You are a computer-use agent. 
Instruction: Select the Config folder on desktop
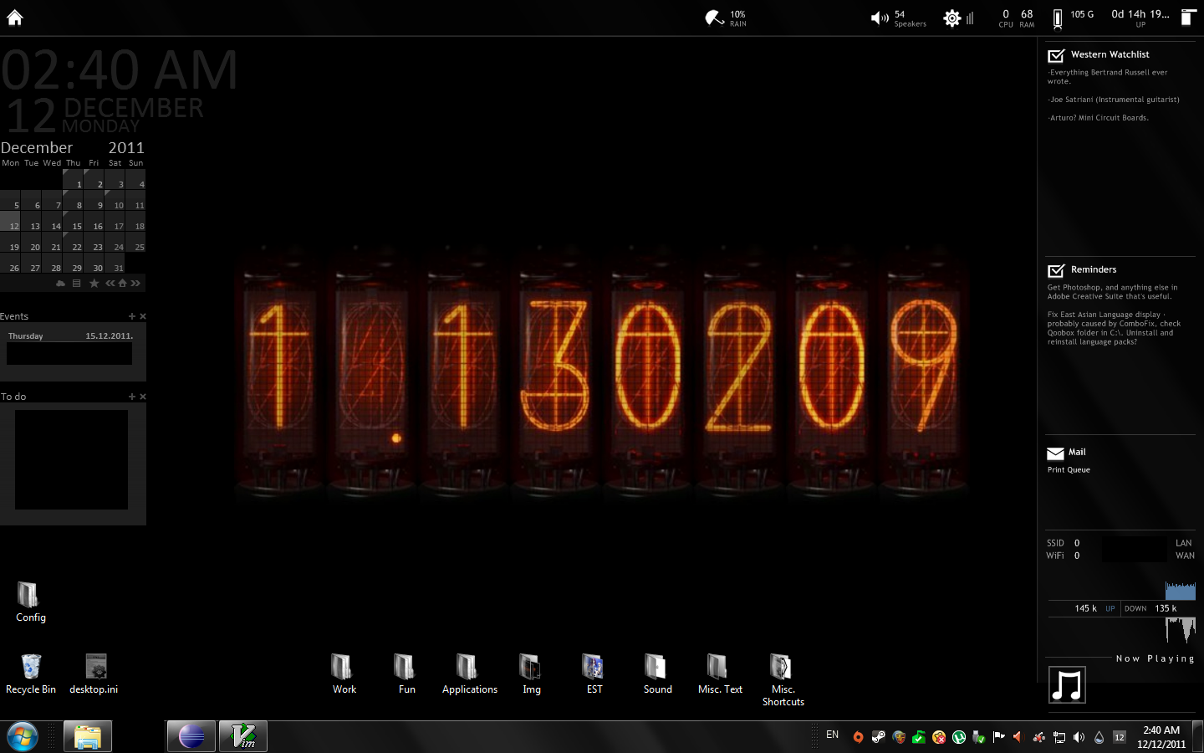point(31,602)
